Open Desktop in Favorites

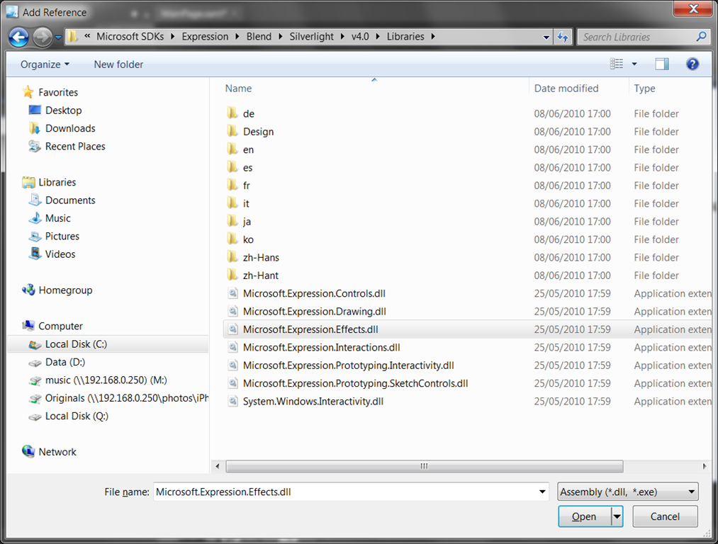pos(63,110)
